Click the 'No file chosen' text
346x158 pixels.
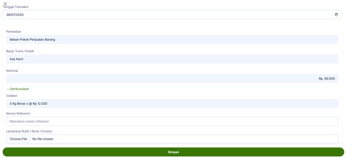pos(43,139)
